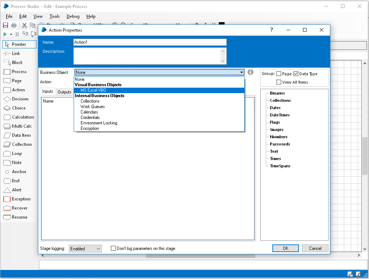Viewport: 369px width, 279px height.
Task: Select the Calculation stage tool
Action: point(20,117)
